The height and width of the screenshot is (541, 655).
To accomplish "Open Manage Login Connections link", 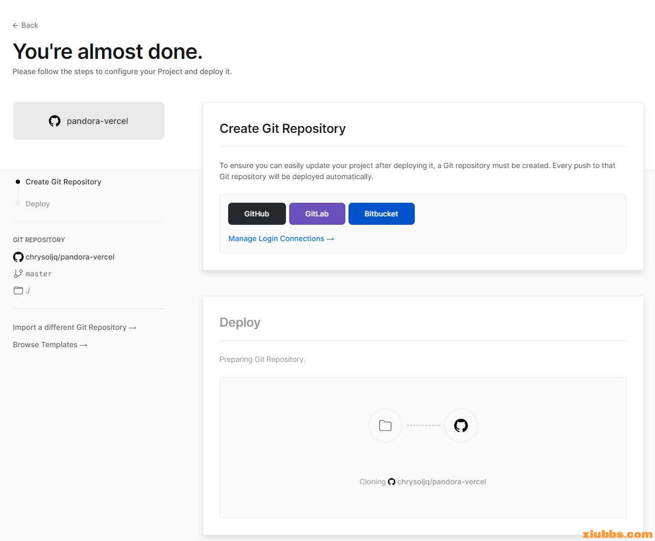I will click(281, 238).
